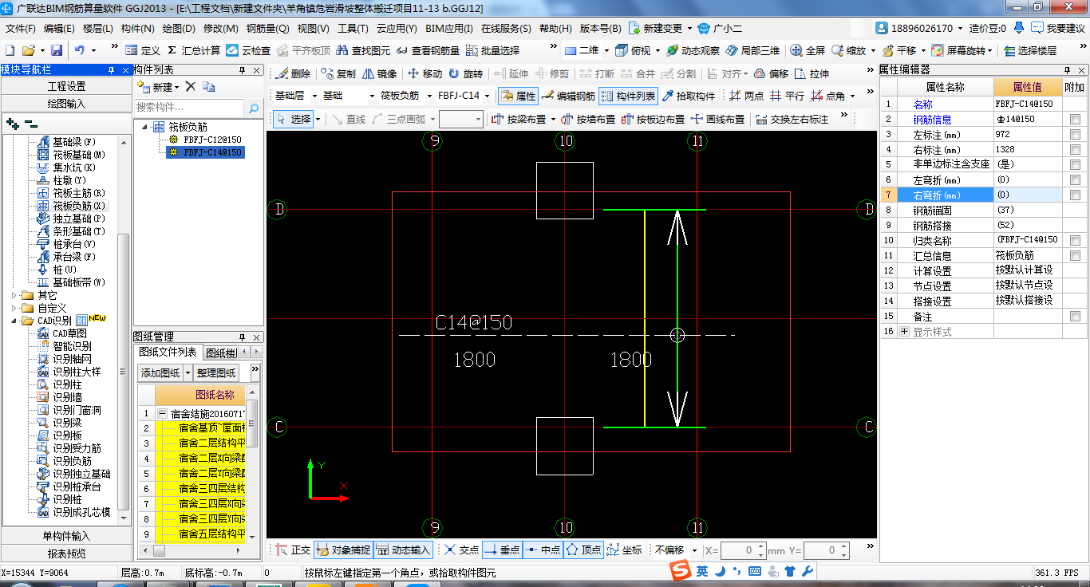
Task: Run 汇总计算 summary calculation
Action: [194, 50]
